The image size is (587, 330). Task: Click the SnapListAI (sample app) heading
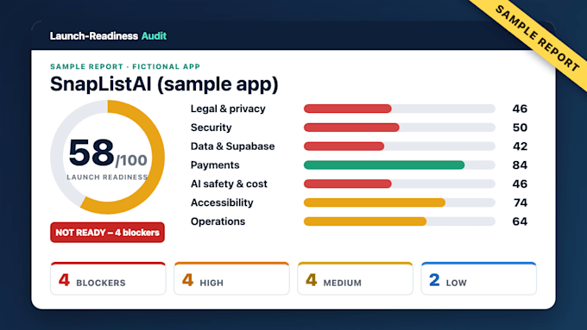tap(164, 84)
